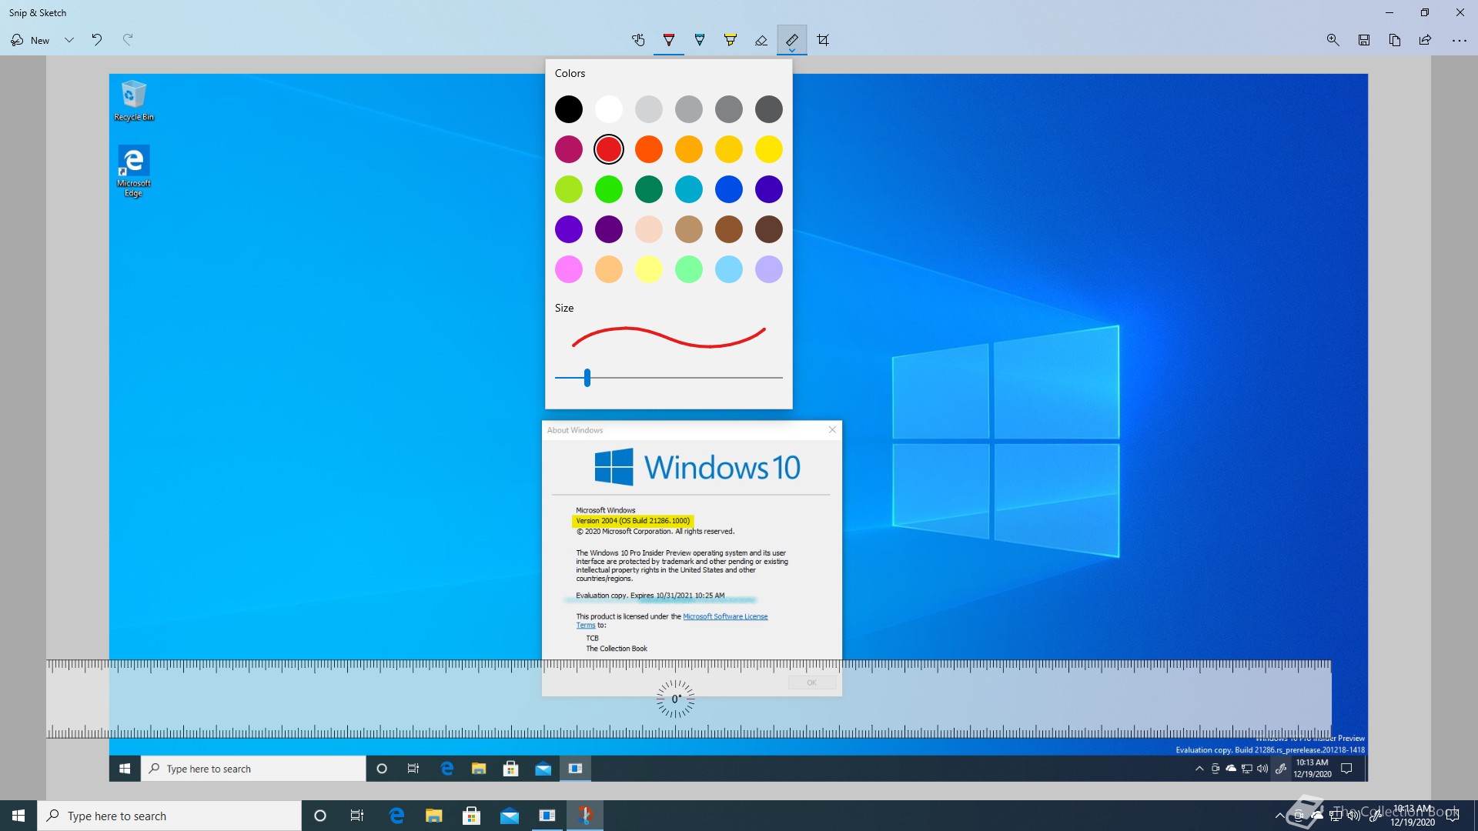Select the yellow Highlighter tool
The height and width of the screenshot is (831, 1478).
(x=731, y=40)
